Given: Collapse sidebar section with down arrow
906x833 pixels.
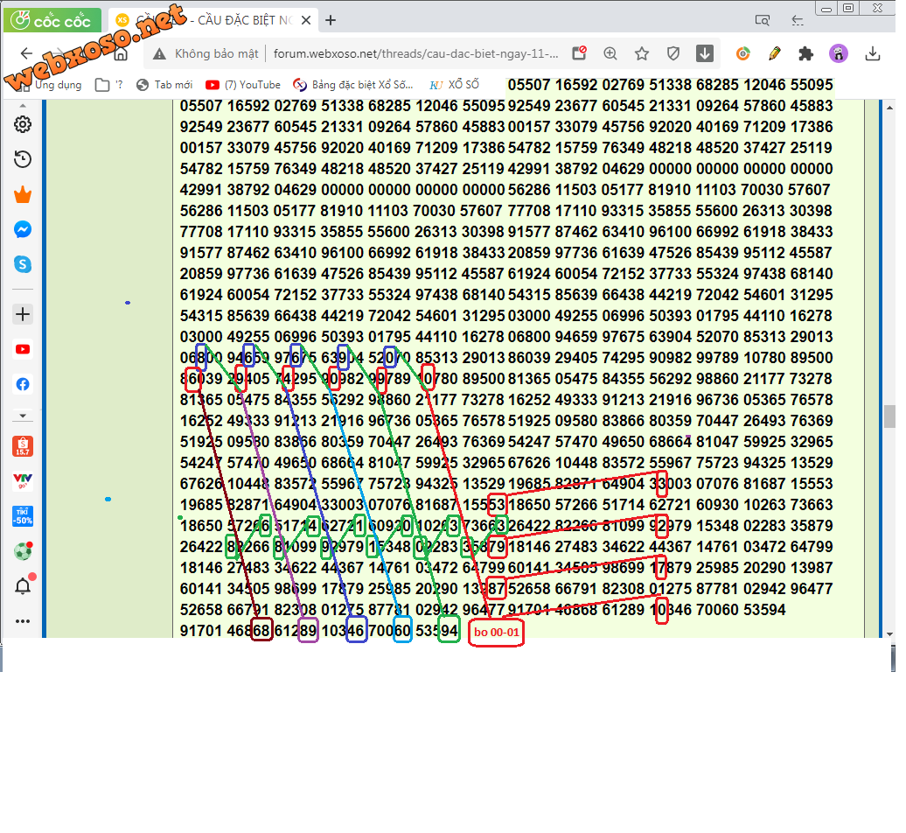Looking at the screenshot, I should tap(23, 416).
